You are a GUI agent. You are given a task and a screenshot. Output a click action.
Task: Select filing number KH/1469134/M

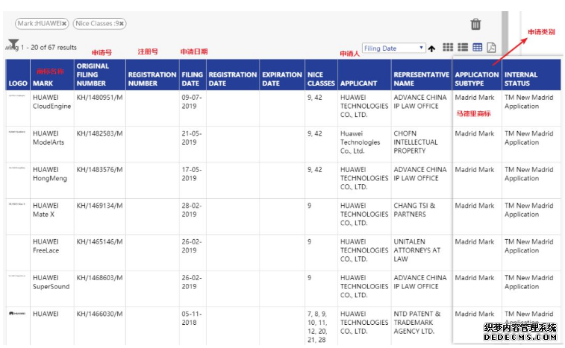click(99, 206)
